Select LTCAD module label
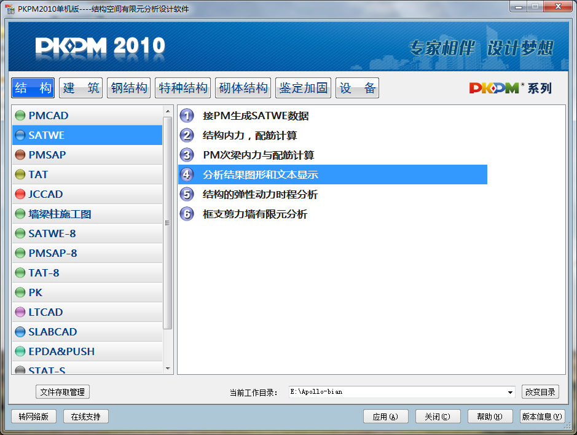577x435 pixels. tap(45, 312)
